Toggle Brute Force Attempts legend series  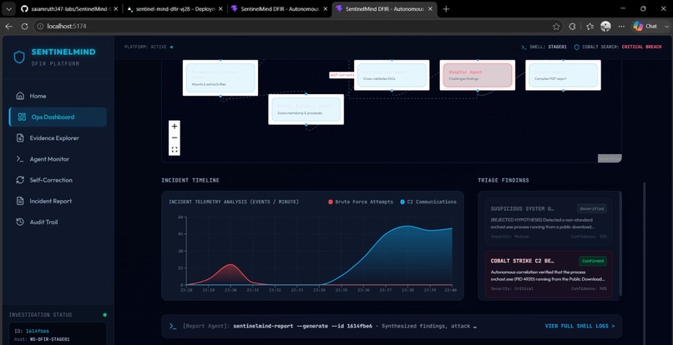(361, 202)
